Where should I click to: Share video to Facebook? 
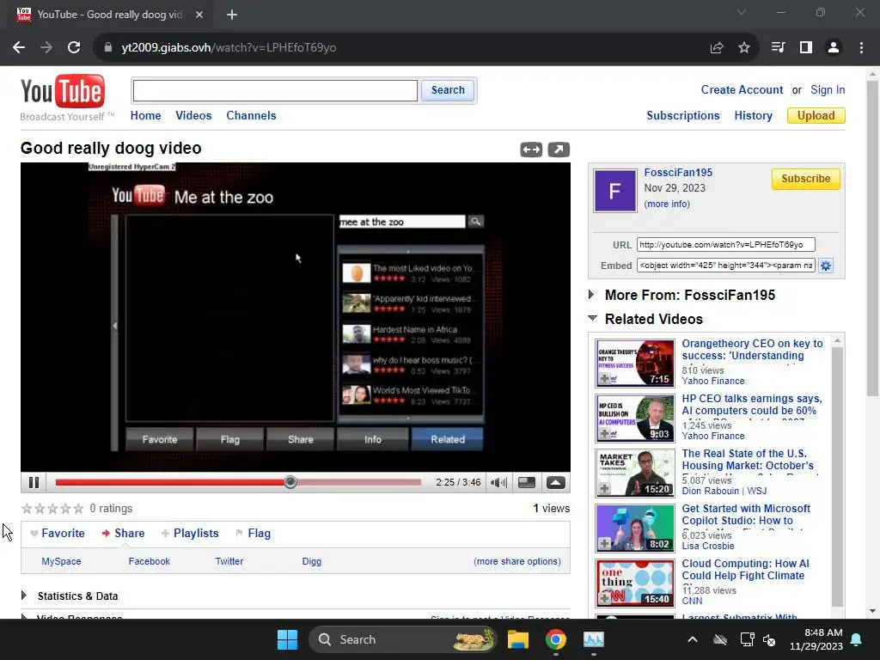point(149,561)
